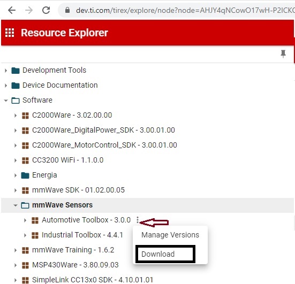
Task: Click the open Software folder icon
Action: (16, 101)
